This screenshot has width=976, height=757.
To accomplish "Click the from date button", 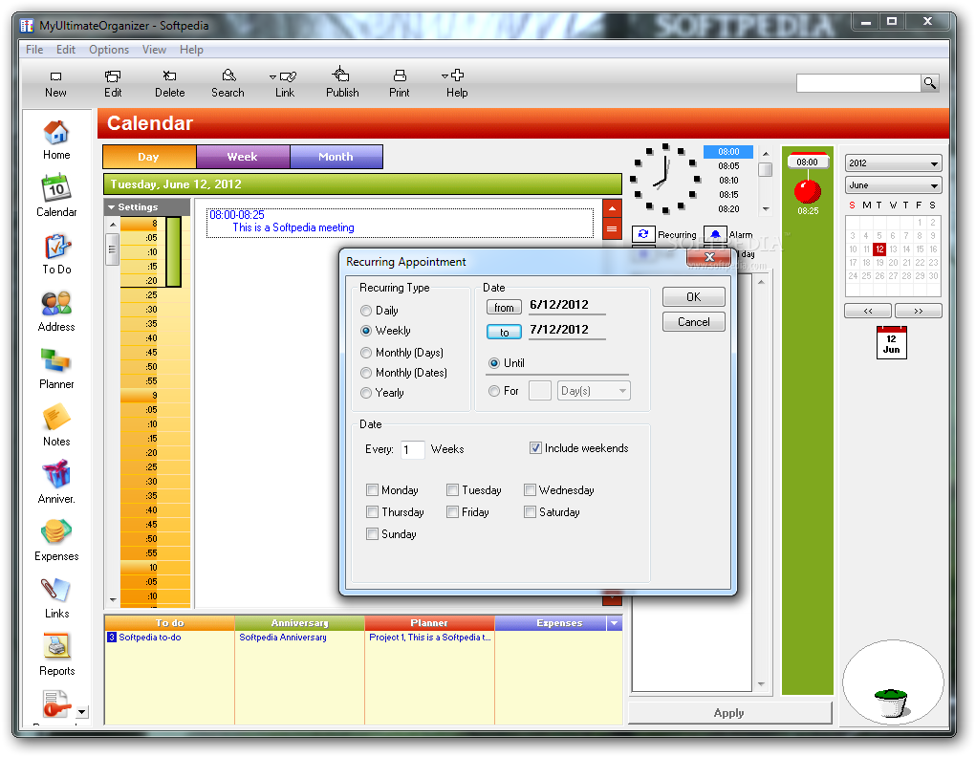I will point(504,308).
